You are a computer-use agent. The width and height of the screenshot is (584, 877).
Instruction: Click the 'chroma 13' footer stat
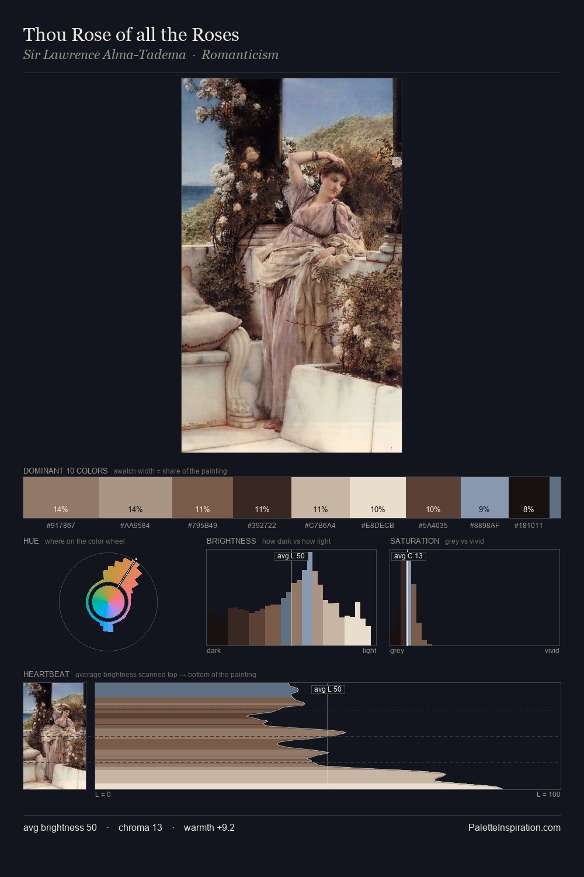pos(140,827)
